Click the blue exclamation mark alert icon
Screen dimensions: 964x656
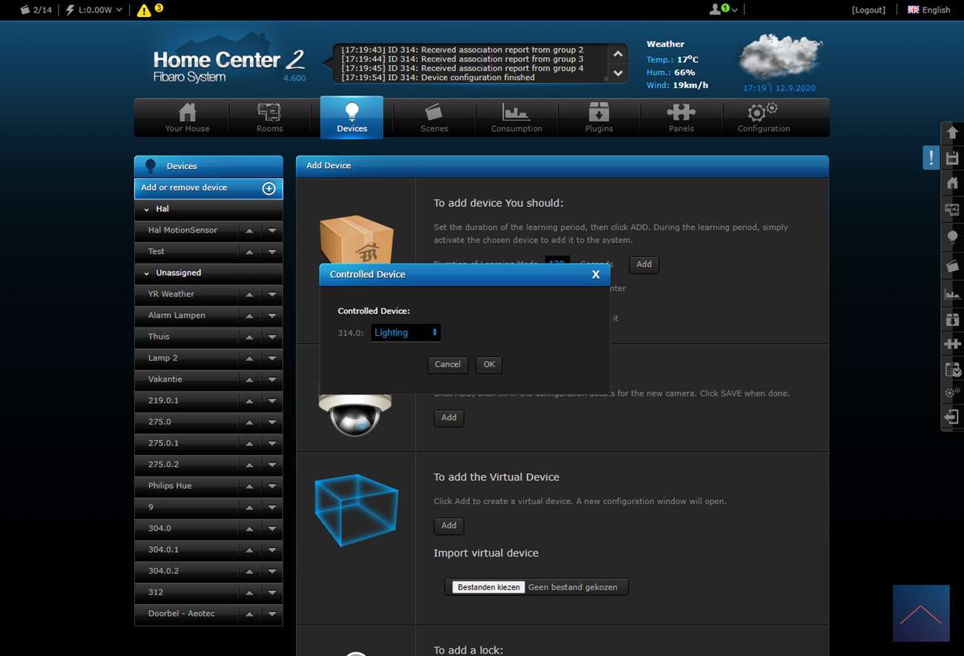coord(931,158)
